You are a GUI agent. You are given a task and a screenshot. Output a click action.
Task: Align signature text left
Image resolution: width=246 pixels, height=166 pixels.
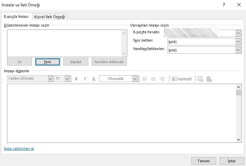point(145,79)
